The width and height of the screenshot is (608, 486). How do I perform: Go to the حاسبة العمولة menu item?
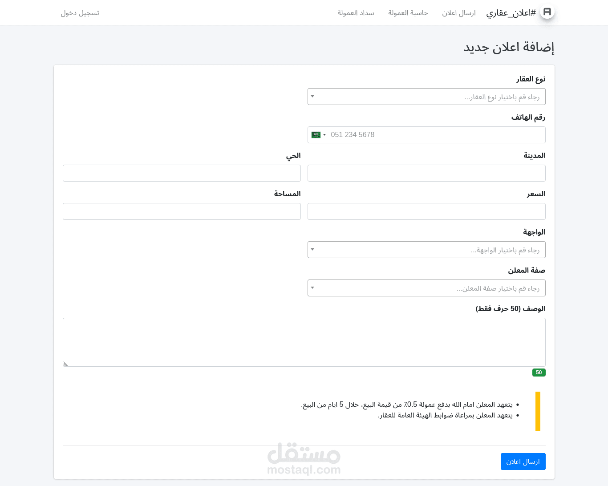click(x=408, y=13)
